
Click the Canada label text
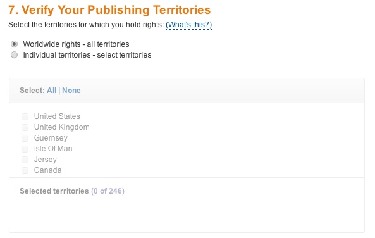click(48, 170)
